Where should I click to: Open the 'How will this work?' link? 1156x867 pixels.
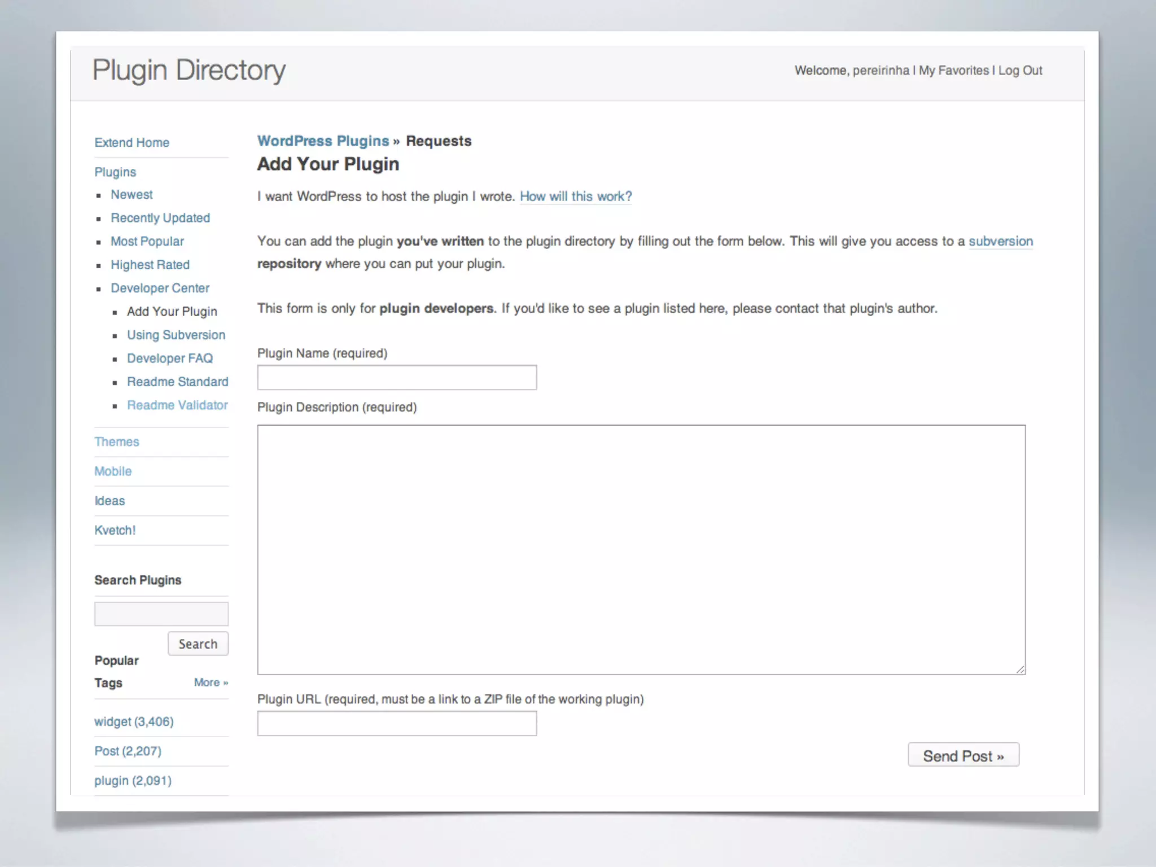[575, 196]
